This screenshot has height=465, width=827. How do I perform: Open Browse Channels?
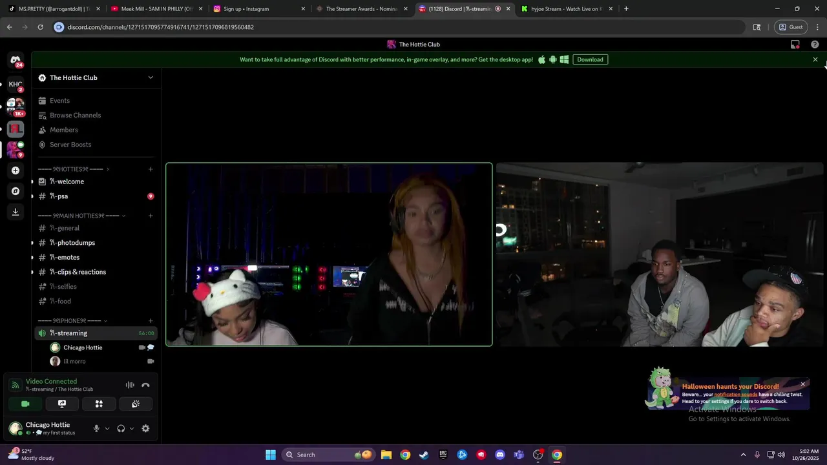pos(96,115)
